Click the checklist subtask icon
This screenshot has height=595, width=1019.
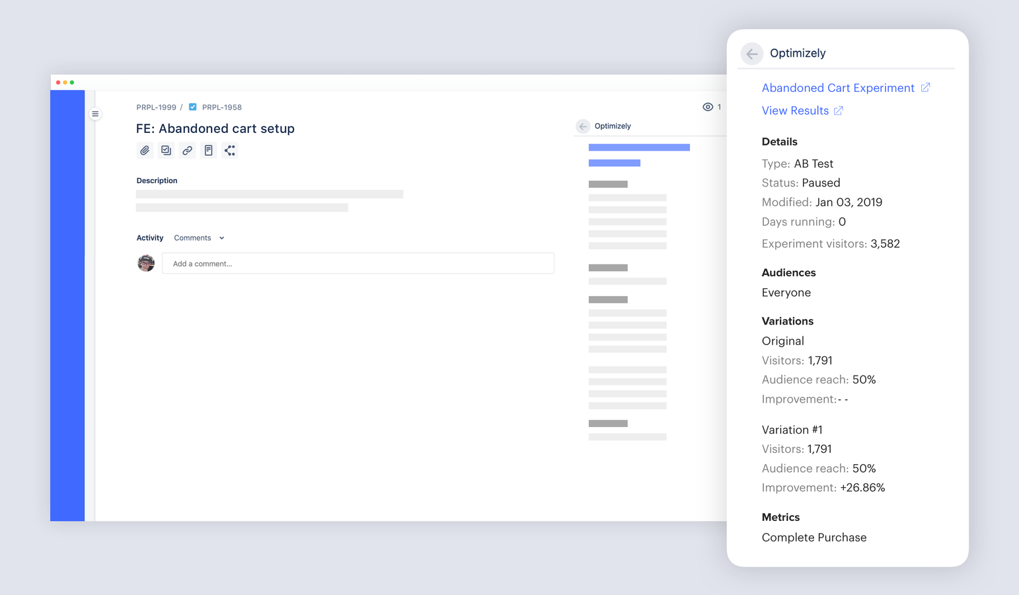pyautogui.click(x=166, y=151)
